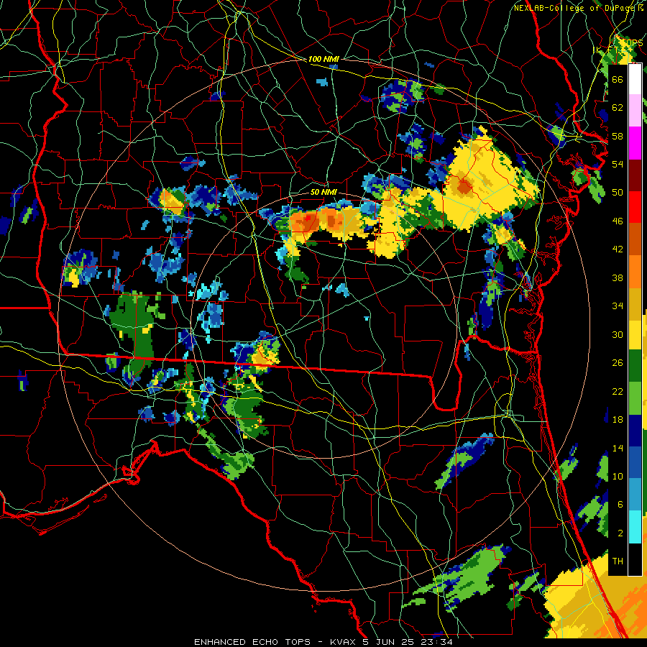The image size is (647, 647).
Task: Click the 38 value on legend scale
Action: 618,278
